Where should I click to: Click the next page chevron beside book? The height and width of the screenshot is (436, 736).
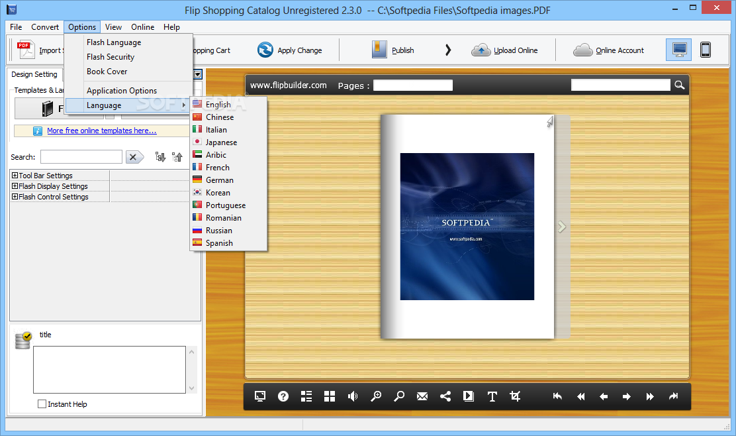point(561,227)
